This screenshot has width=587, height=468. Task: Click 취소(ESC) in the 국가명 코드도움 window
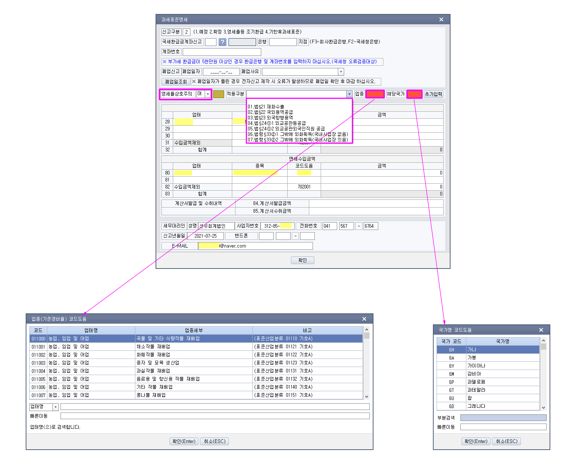pos(507,441)
